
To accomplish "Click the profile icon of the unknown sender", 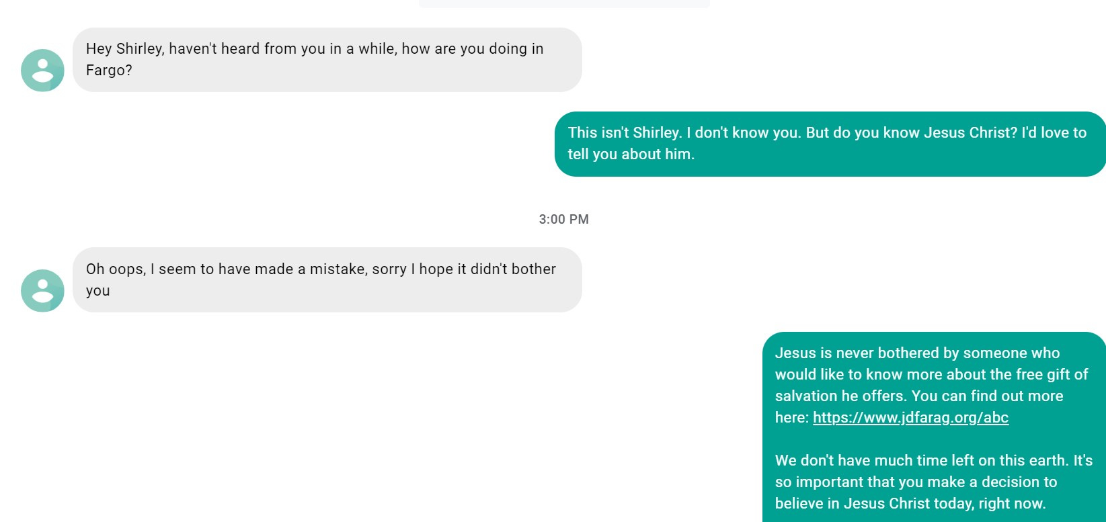I will [x=42, y=291].
